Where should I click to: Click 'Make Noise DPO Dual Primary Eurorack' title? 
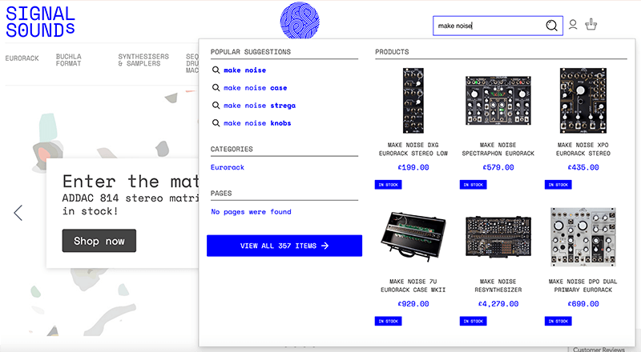(583, 286)
